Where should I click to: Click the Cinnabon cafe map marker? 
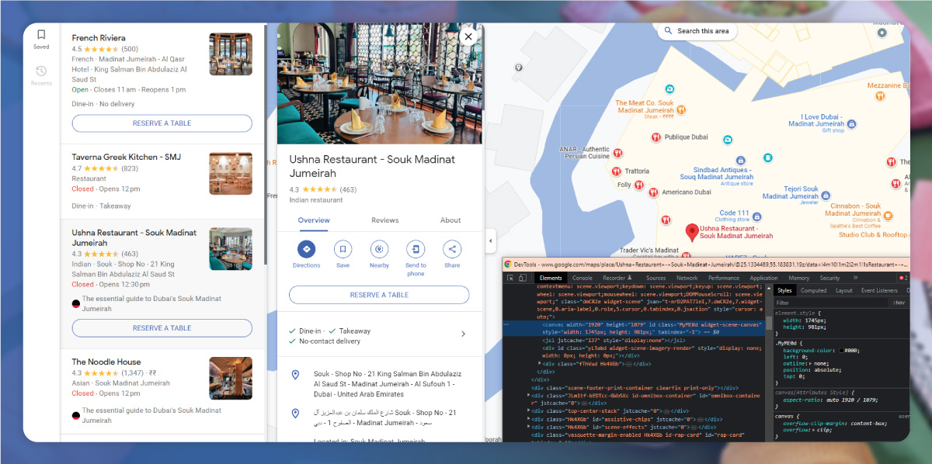(x=888, y=215)
